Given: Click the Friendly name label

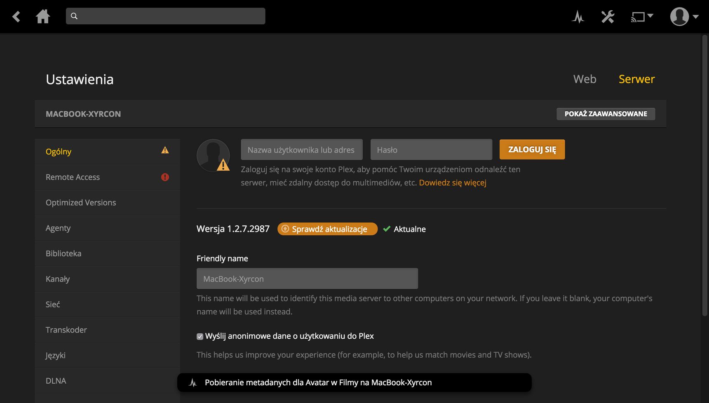Looking at the screenshot, I should [x=222, y=258].
